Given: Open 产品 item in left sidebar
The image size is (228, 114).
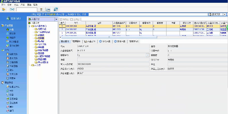Looking at the screenshot, I should coord(11,30).
